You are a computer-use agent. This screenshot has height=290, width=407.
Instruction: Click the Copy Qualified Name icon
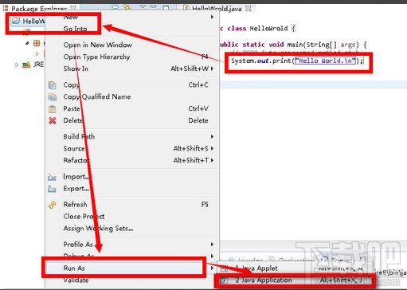pyautogui.click(x=53, y=97)
